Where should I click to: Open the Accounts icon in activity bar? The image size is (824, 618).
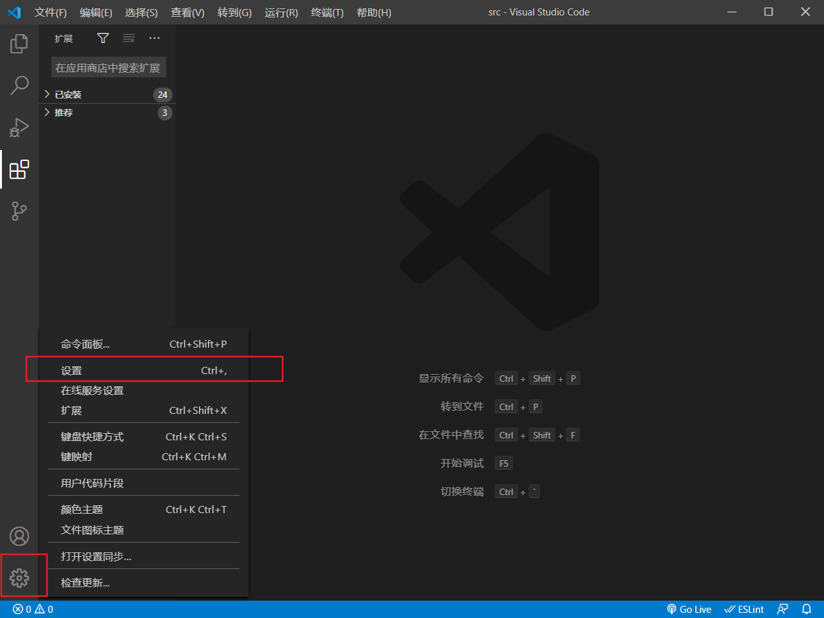(x=19, y=536)
